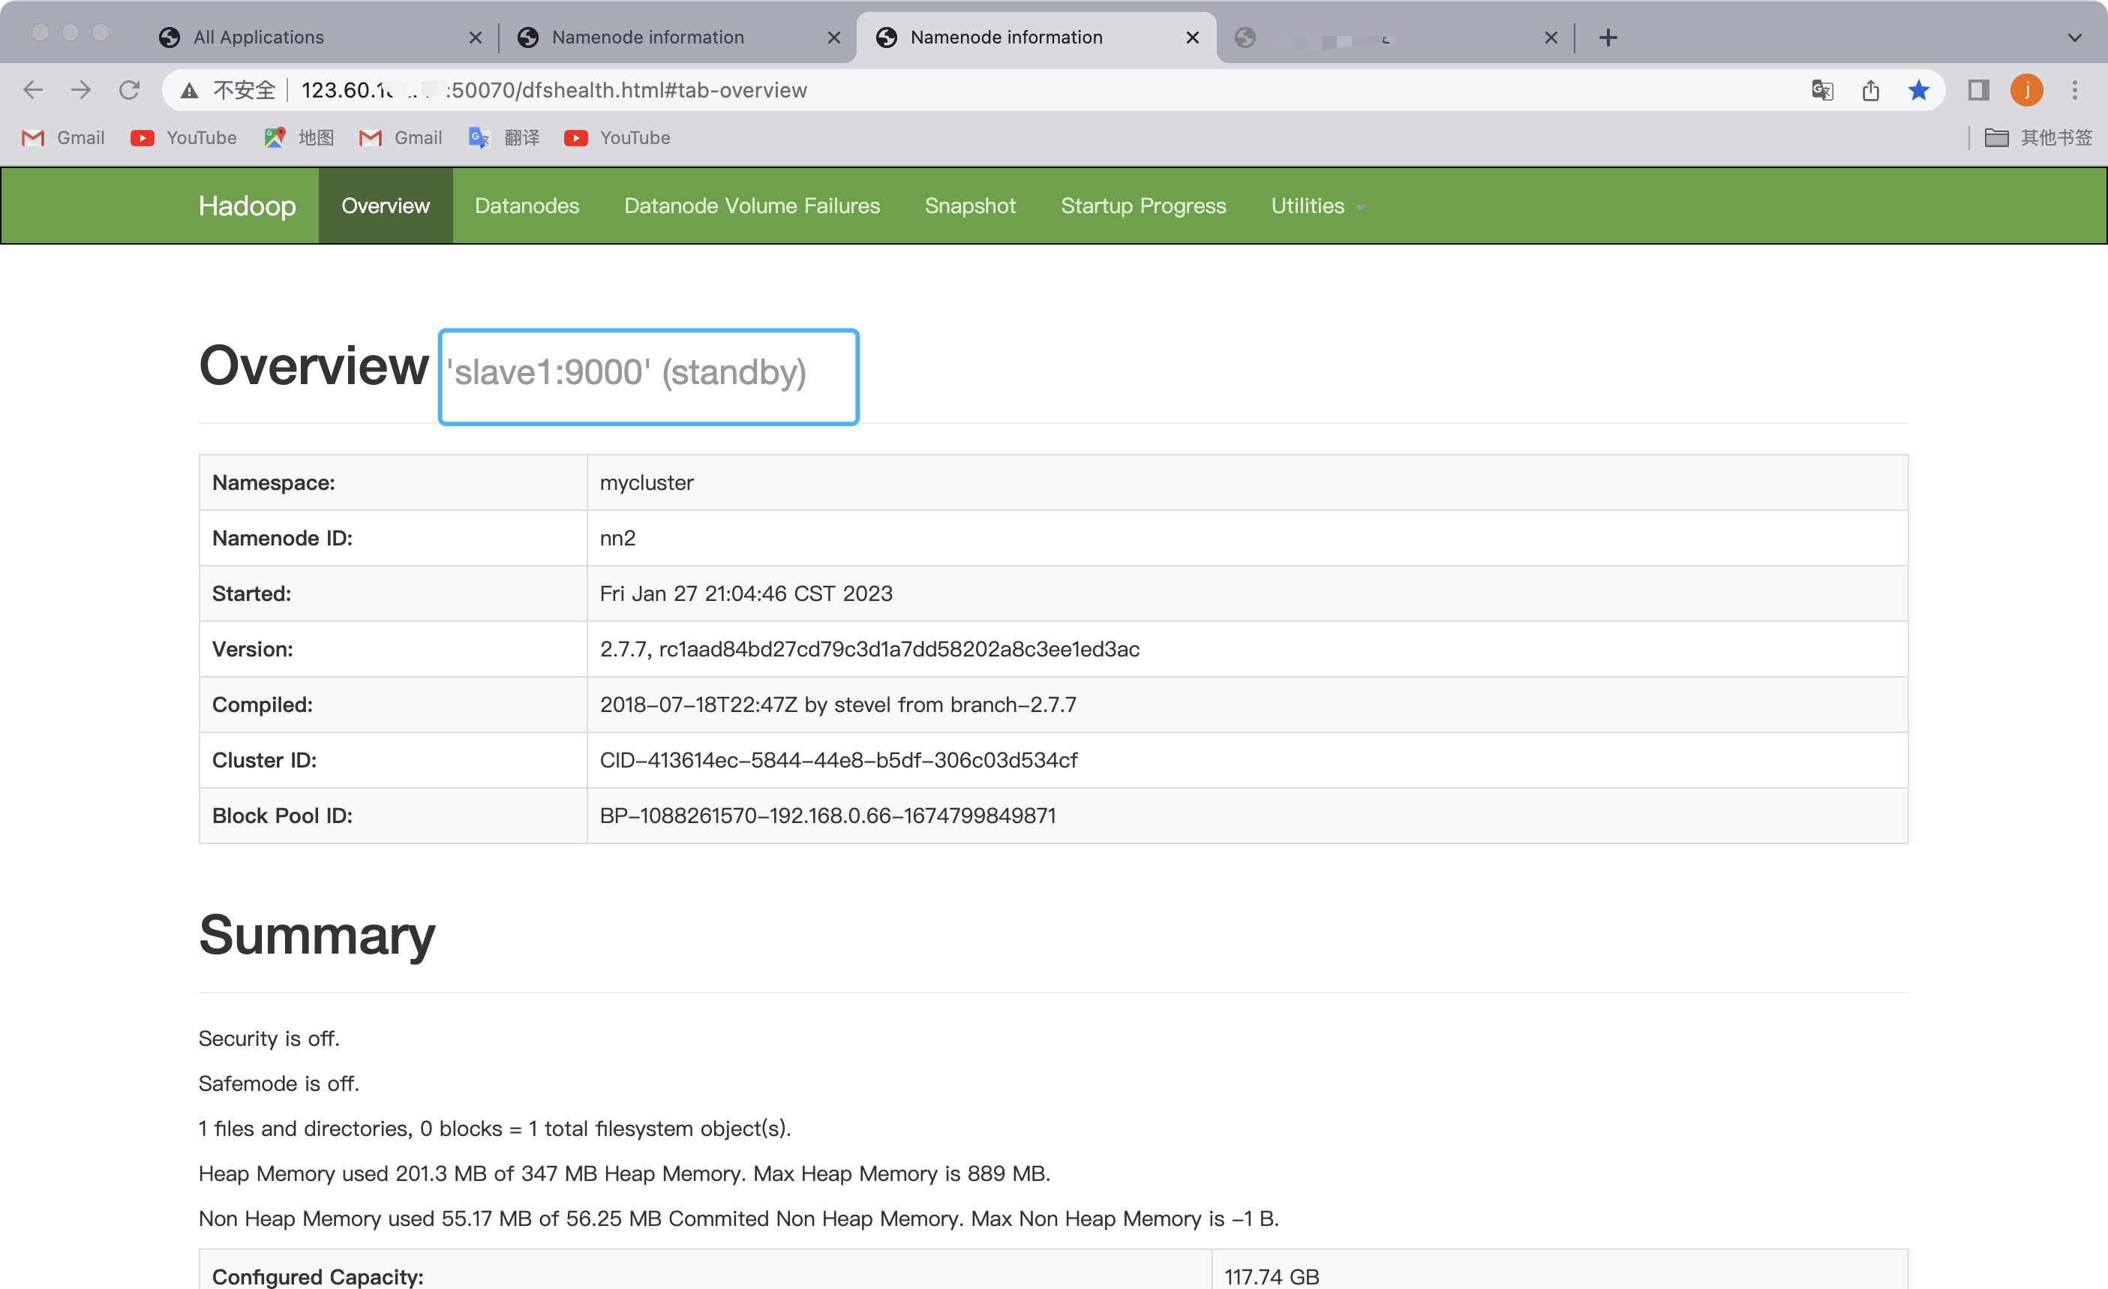The width and height of the screenshot is (2108, 1289).
Task: Open the Datanode Volume Failures tab
Action: click(x=752, y=206)
